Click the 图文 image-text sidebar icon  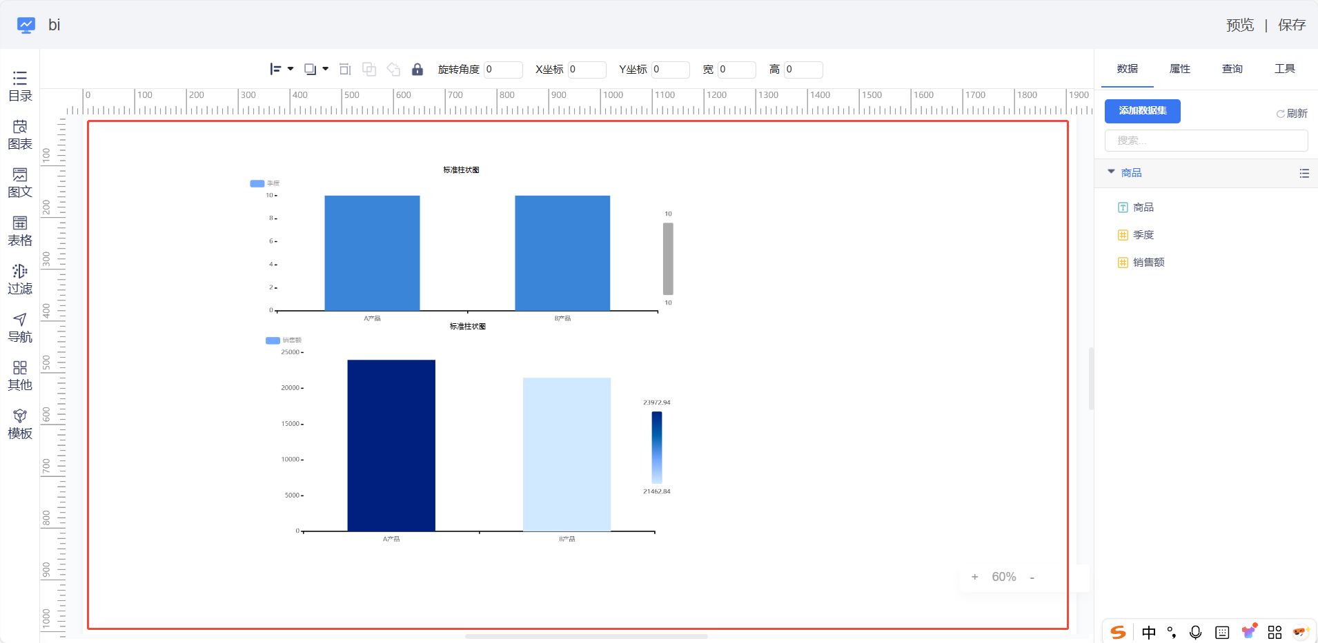tap(20, 183)
